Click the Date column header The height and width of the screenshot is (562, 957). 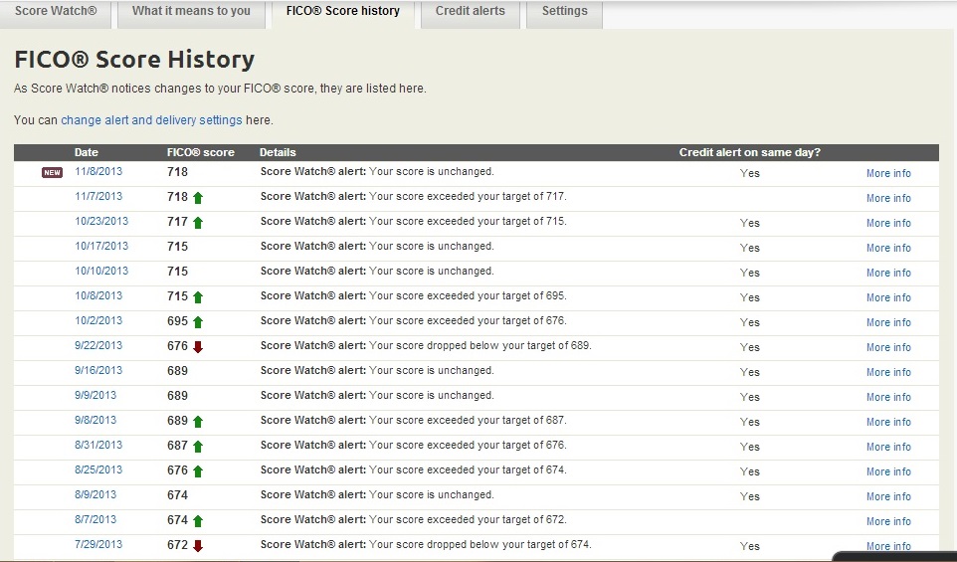click(x=87, y=152)
